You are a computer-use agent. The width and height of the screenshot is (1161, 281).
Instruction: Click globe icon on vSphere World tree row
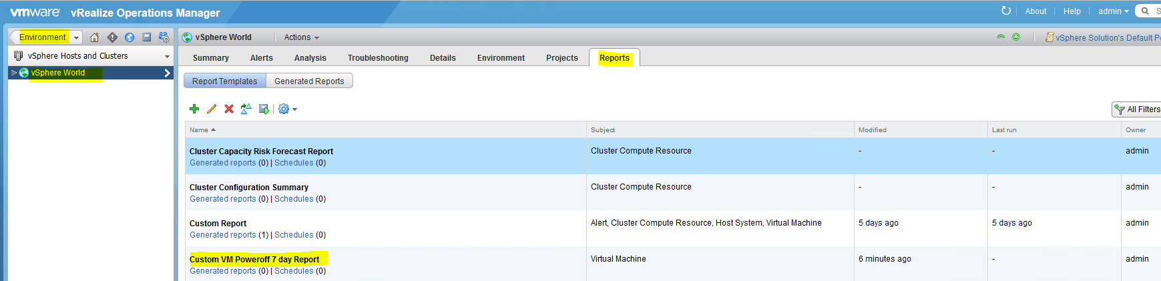coord(24,73)
